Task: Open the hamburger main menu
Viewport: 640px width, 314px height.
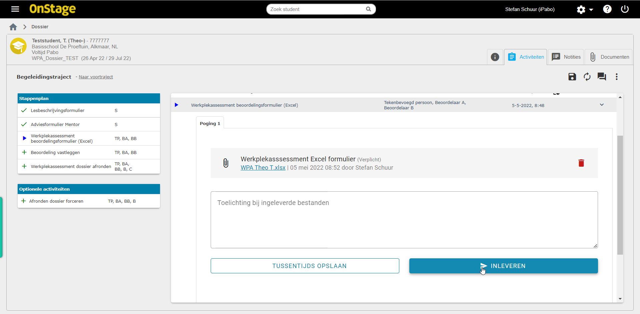Action: 15,9
